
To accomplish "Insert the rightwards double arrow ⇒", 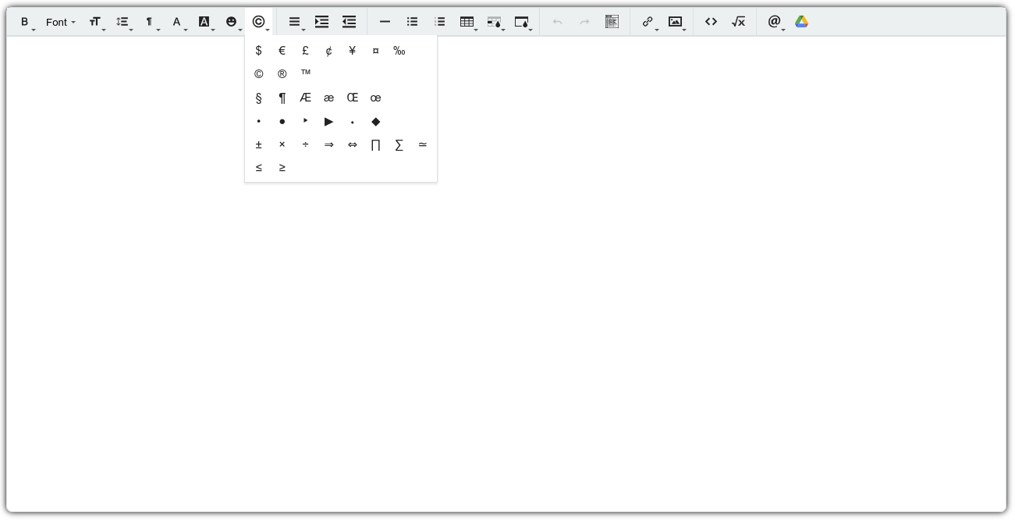I will 329,144.
